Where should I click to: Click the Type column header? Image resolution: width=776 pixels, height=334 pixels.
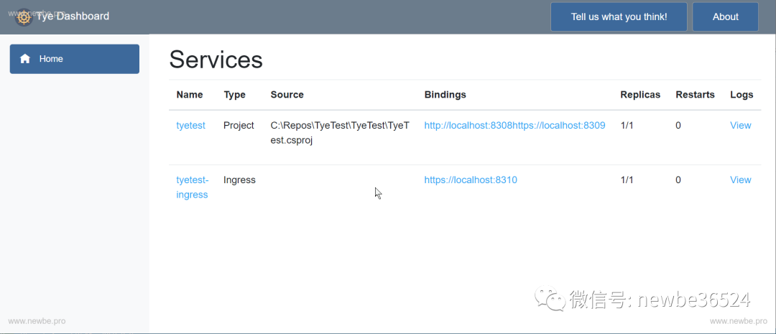coord(234,95)
